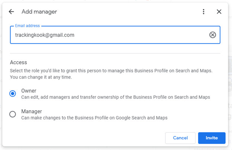
Task: Clear the email field with the X-circle icon
Action: coord(212,35)
